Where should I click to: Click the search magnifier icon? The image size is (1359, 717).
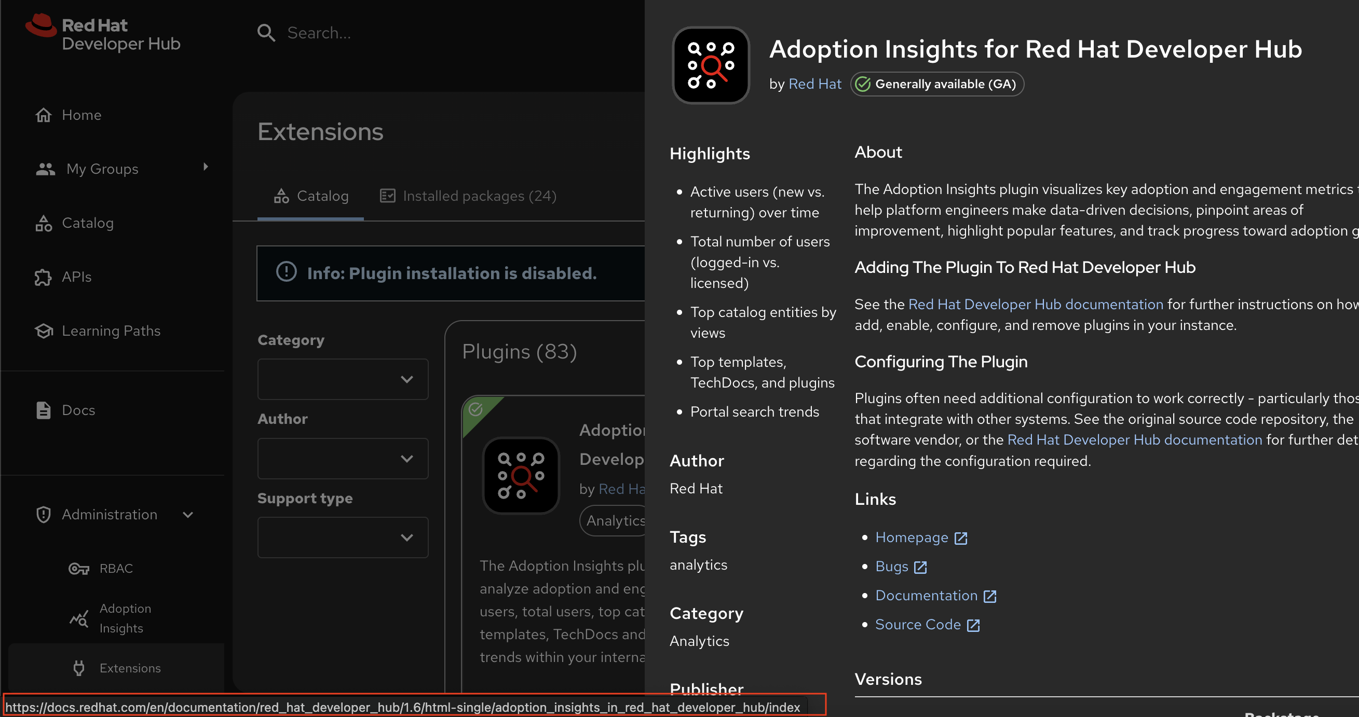pos(266,33)
